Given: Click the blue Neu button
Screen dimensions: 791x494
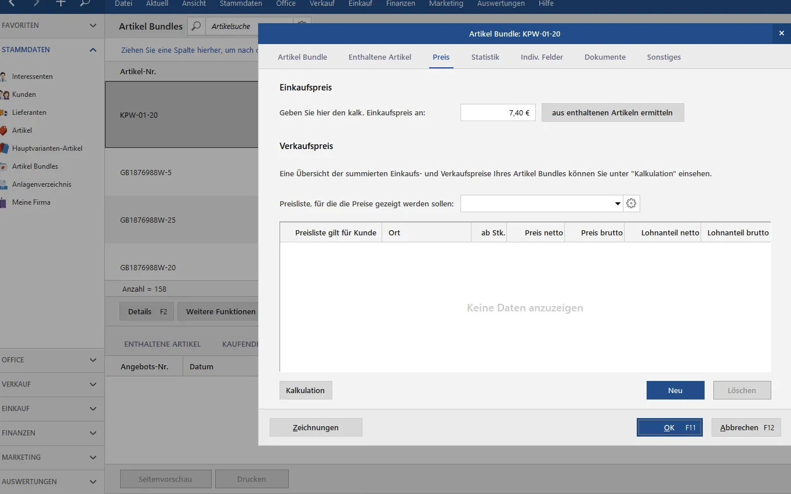Looking at the screenshot, I should pyautogui.click(x=675, y=390).
